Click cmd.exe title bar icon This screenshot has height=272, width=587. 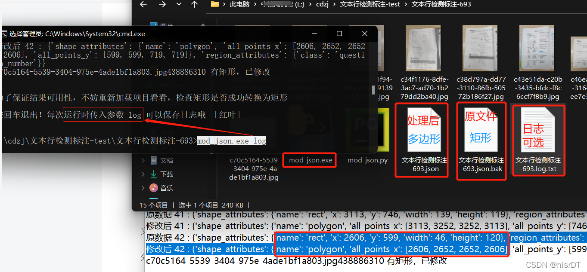coord(4,34)
